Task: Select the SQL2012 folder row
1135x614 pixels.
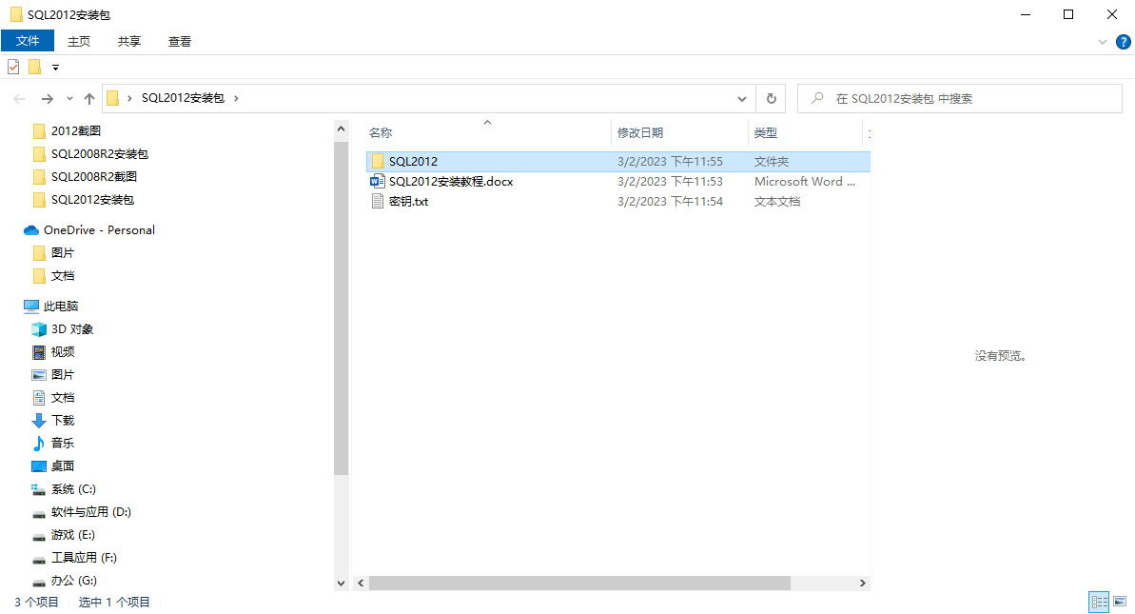Action: (x=618, y=162)
